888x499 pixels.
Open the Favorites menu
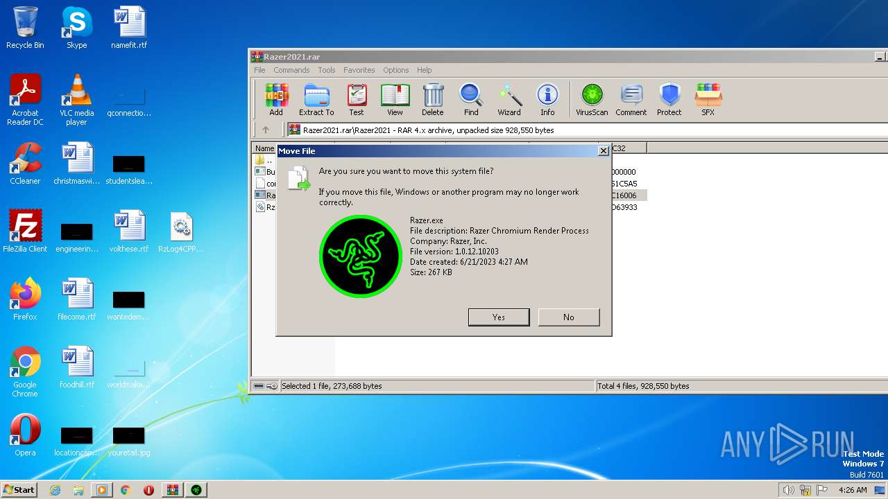(x=359, y=70)
